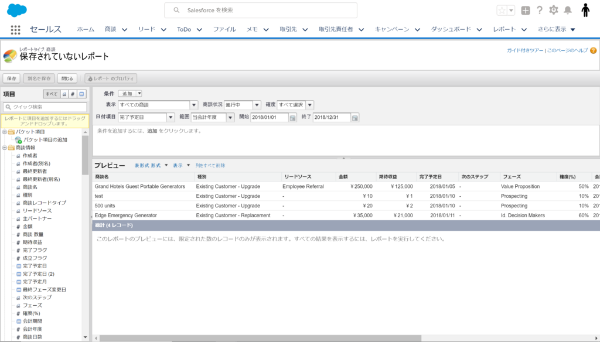Open the help question mark icon
Screen dimensions: 600x342
click(x=540, y=11)
